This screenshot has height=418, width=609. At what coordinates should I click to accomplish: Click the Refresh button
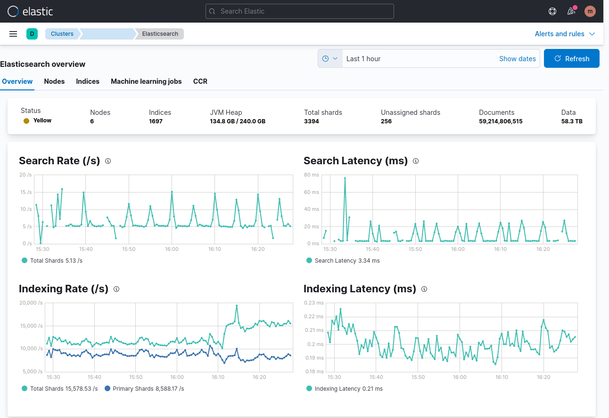571,59
